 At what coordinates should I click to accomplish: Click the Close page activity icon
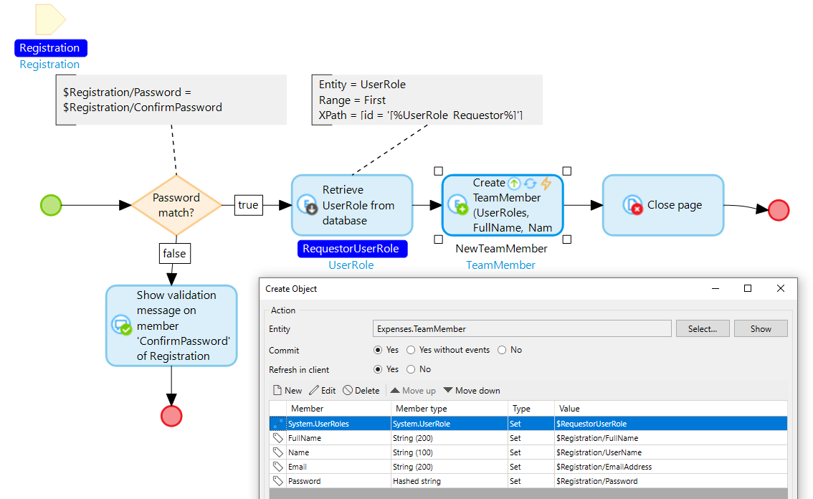pos(632,205)
